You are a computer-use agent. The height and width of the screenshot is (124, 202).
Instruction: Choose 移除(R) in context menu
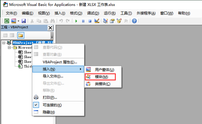point(58,90)
